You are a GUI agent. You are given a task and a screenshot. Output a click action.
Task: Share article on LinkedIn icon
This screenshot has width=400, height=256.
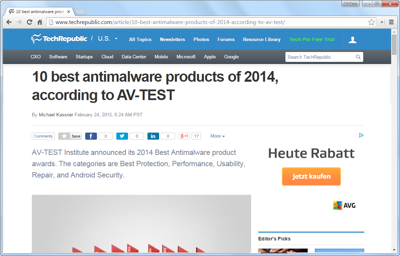pyautogui.click(x=153, y=136)
